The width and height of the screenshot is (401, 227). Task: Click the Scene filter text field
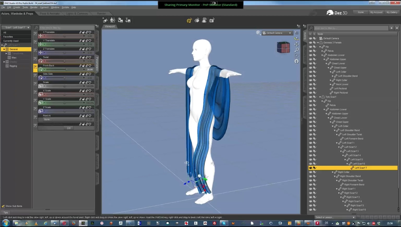coord(351,28)
